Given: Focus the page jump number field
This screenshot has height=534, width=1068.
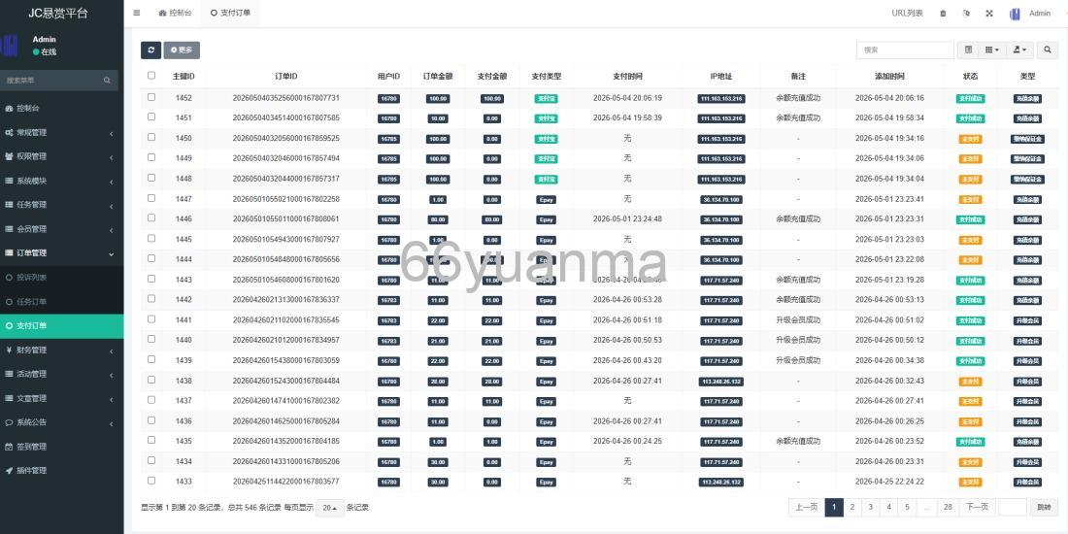Looking at the screenshot, I should 1012,508.
